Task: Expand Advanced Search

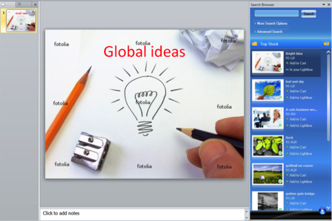Action: point(268,31)
